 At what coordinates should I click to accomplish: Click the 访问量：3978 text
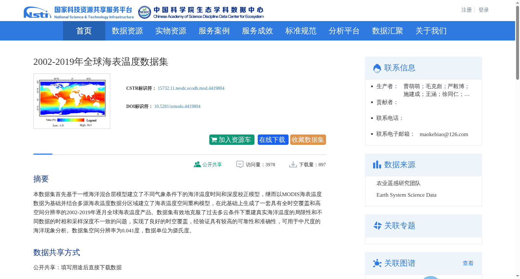pyautogui.click(x=260, y=165)
